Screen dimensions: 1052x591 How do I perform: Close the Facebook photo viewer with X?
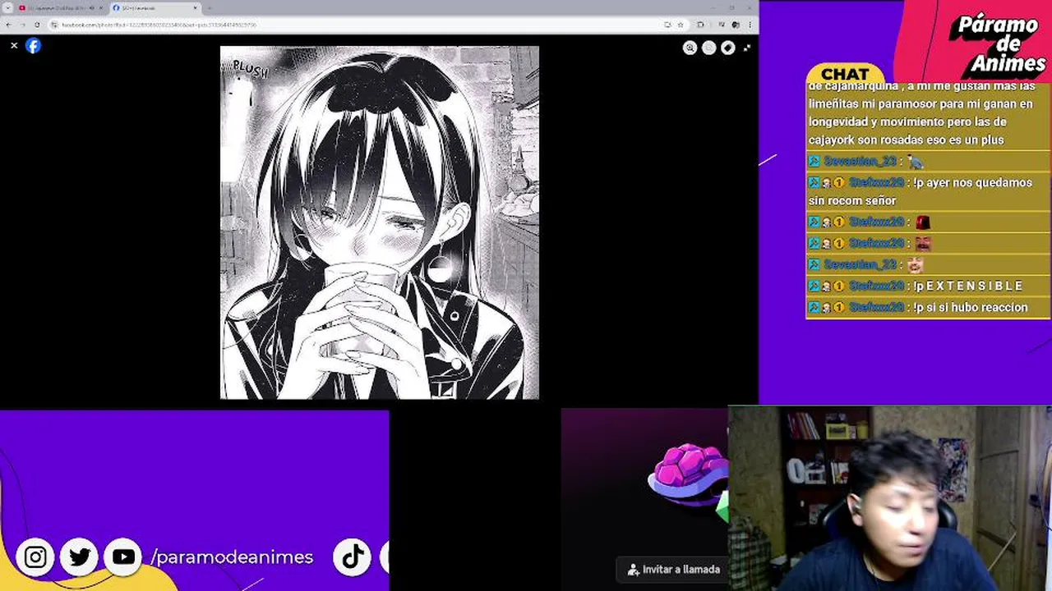point(14,46)
